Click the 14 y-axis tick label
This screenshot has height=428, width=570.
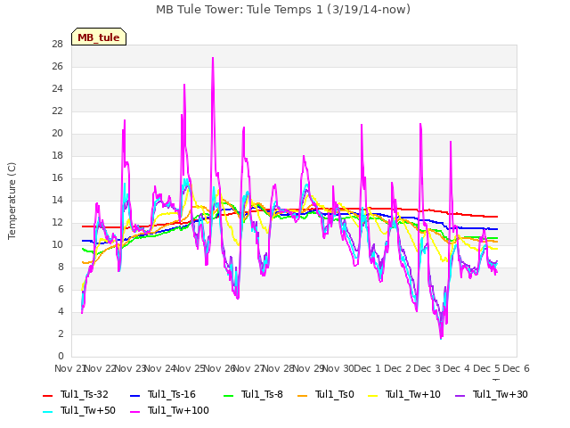[x=57, y=200]
